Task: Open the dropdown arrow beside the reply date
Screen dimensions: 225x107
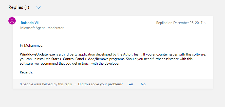Action: pyautogui.click(x=205, y=23)
